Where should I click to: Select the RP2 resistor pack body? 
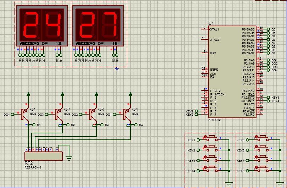(44, 156)
